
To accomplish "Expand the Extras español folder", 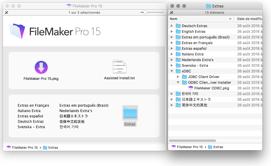I will click(x=172, y=49).
